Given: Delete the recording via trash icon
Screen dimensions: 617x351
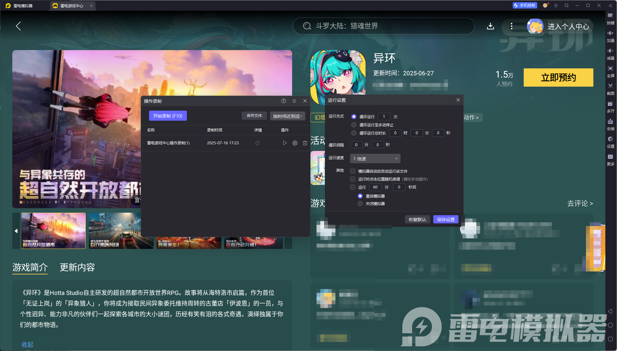Looking at the screenshot, I should [x=305, y=143].
